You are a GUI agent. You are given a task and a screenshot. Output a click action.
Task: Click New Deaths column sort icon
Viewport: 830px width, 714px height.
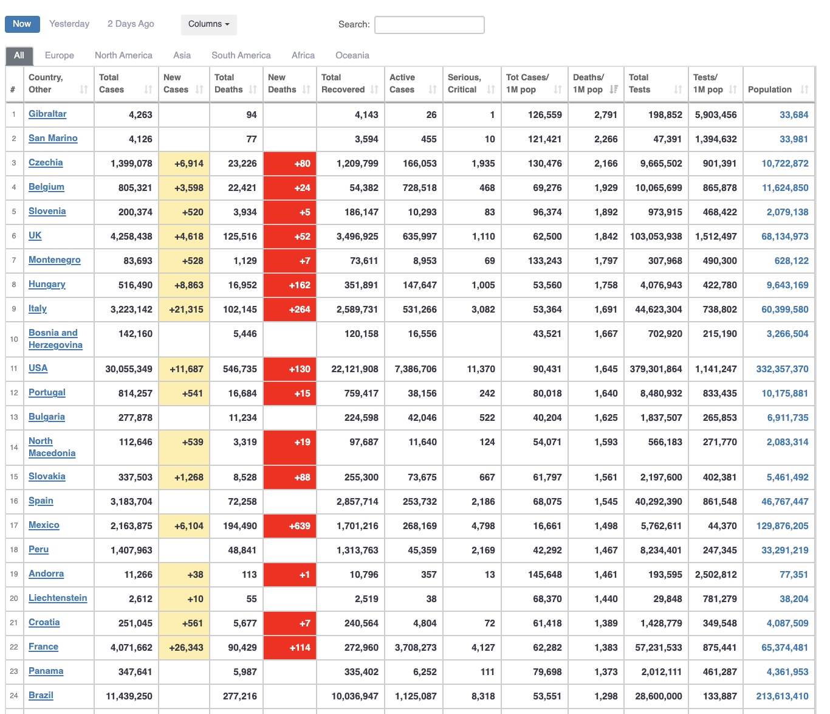coord(306,89)
